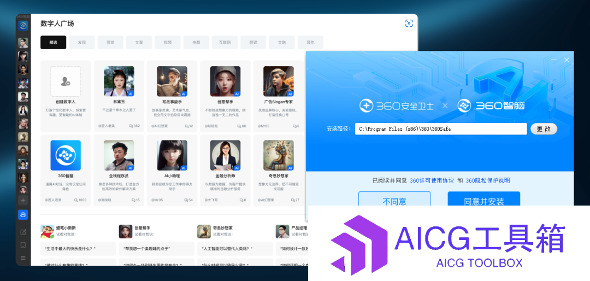The image size is (590, 281).
Task: Click the blue 360智脑 card icon in the grid
Action: click(x=66, y=155)
